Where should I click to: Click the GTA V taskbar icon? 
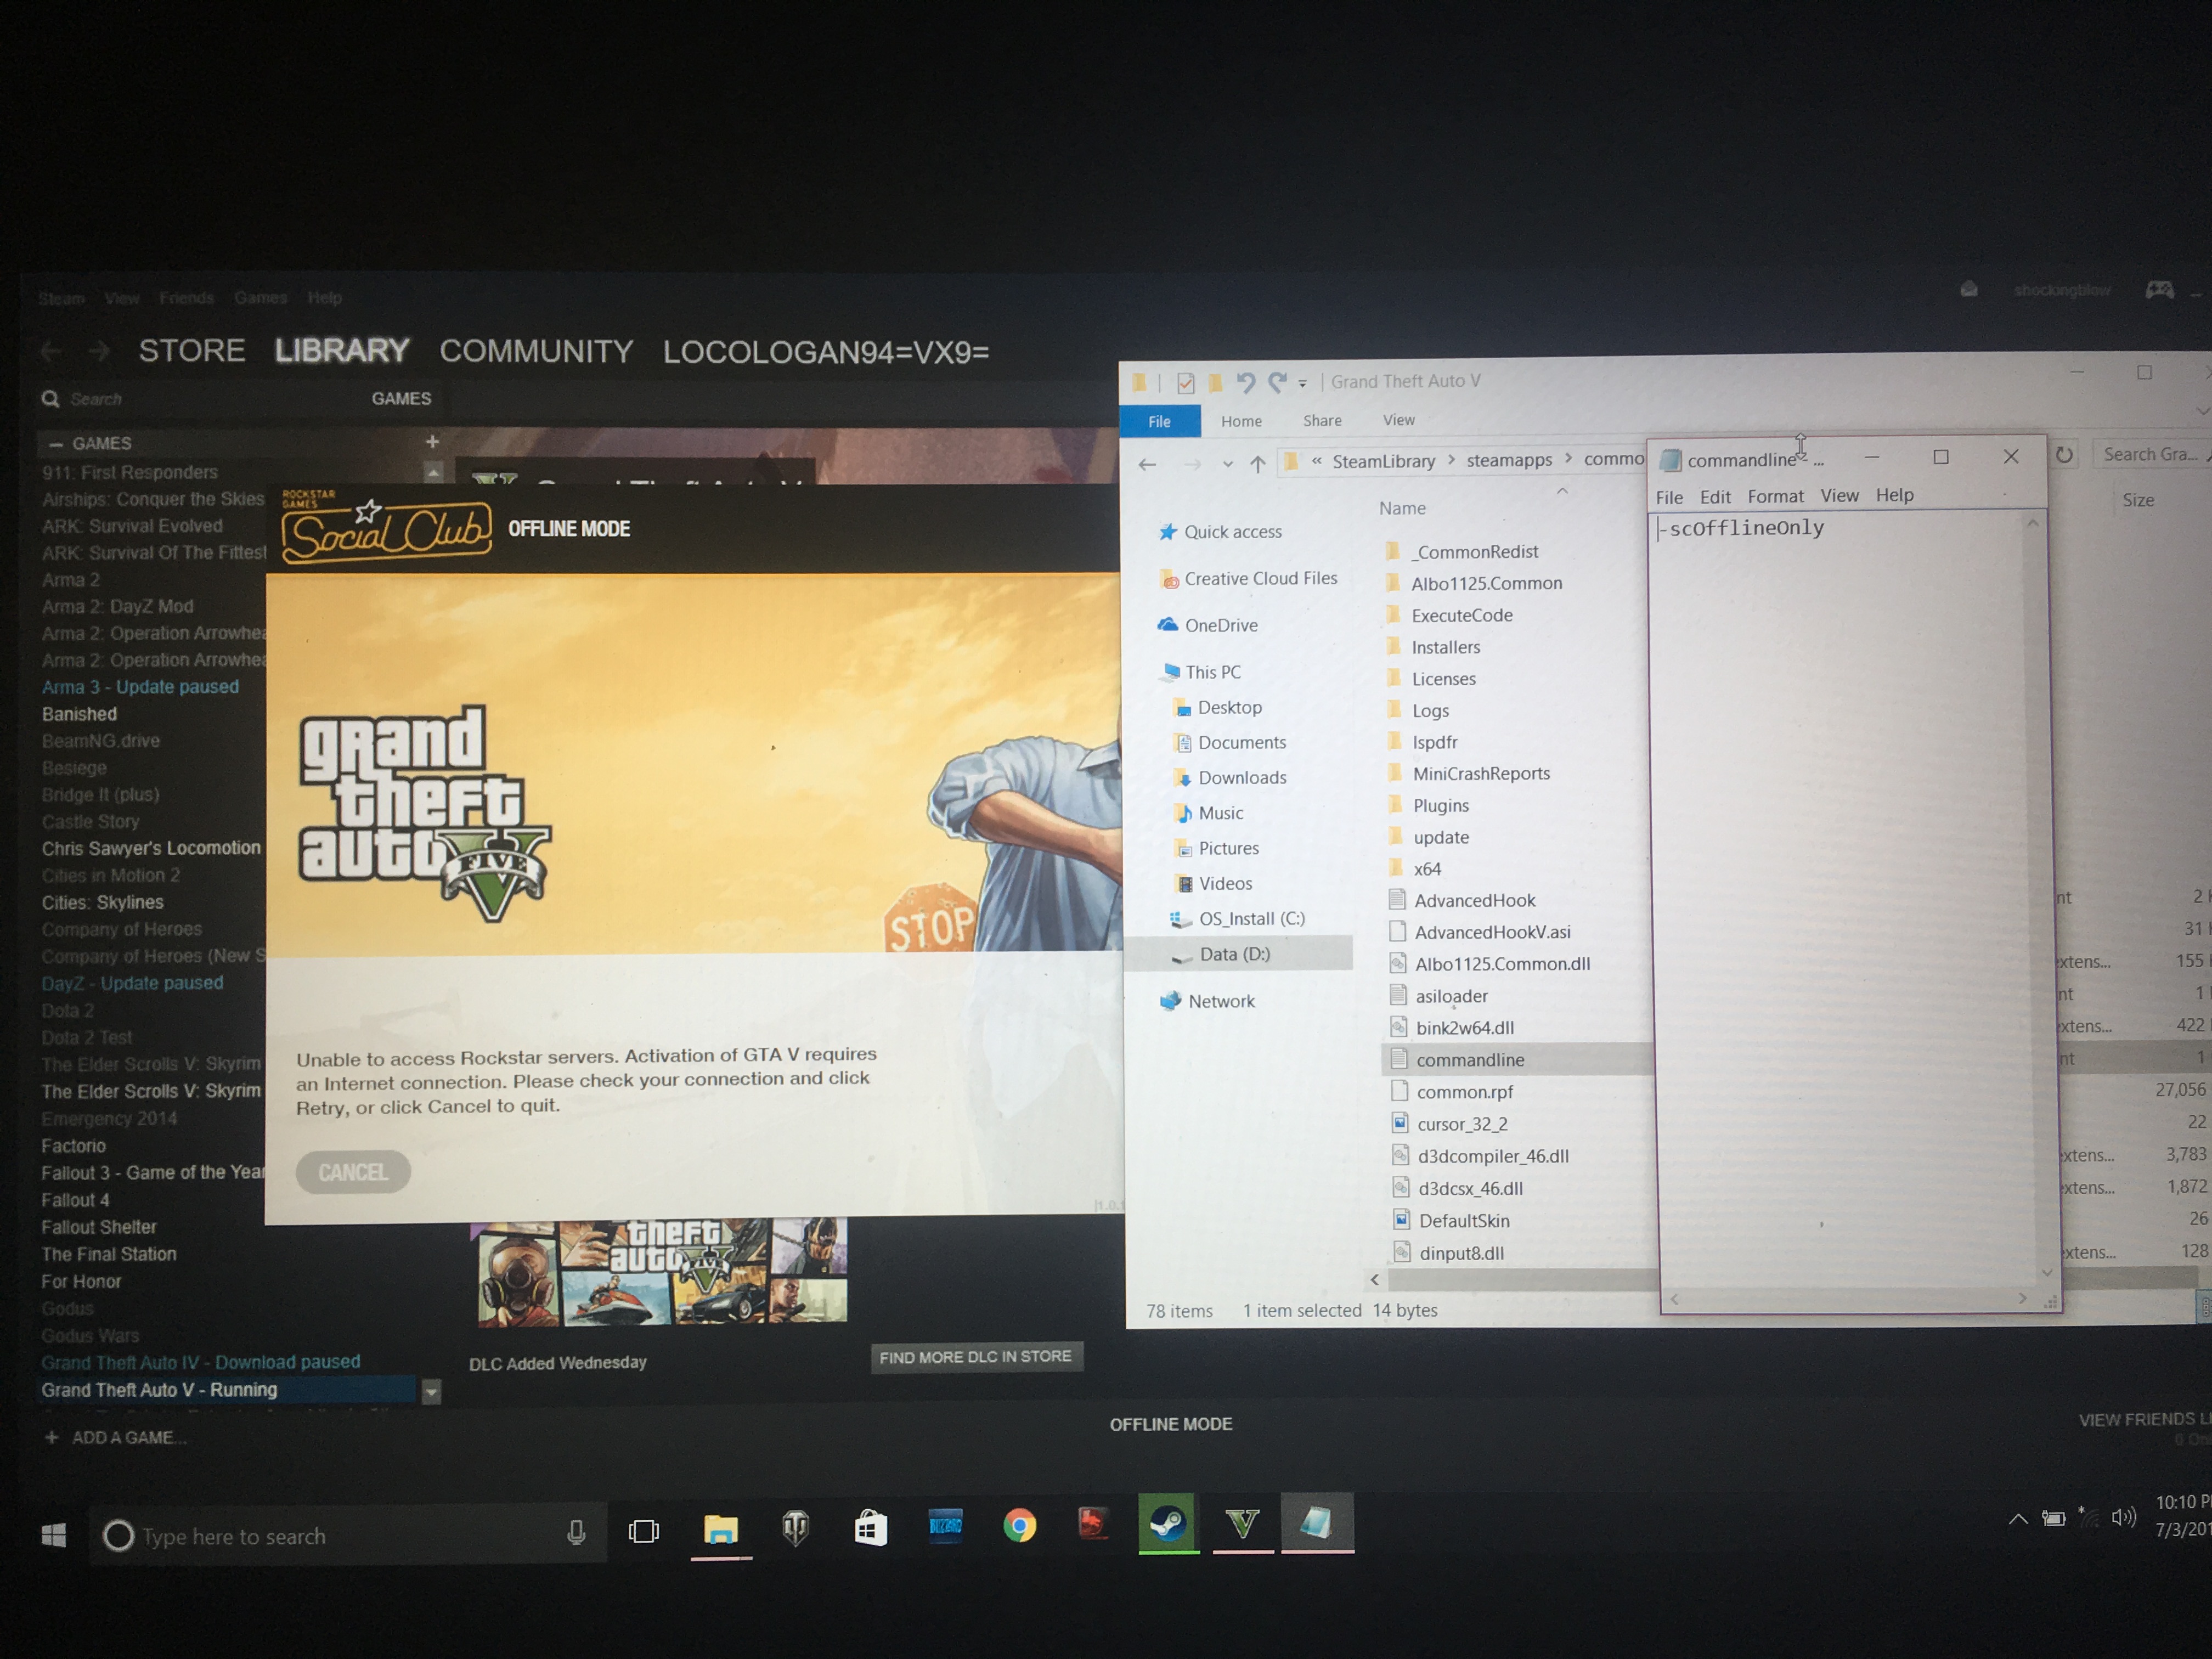[x=1242, y=1524]
